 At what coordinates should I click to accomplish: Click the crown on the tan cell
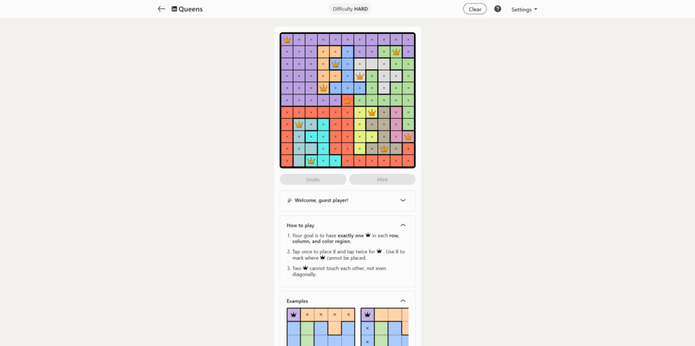coord(384,149)
